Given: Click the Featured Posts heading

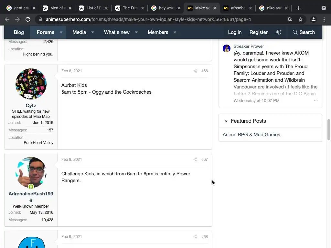Looking at the screenshot, I should (x=248, y=121).
